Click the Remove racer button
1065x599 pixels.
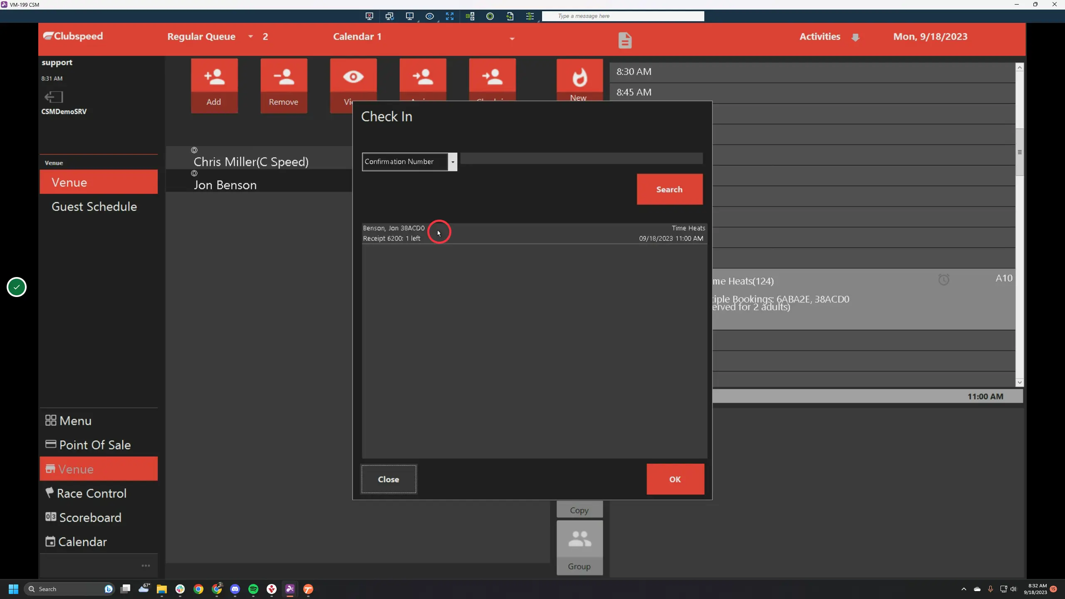pos(284,86)
